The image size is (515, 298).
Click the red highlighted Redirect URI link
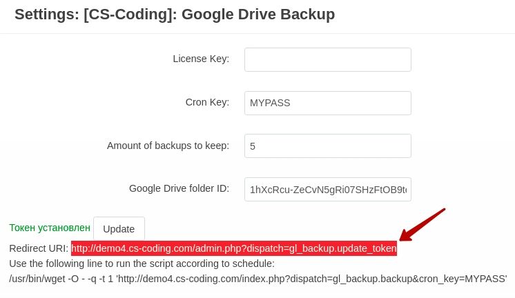tap(234, 248)
